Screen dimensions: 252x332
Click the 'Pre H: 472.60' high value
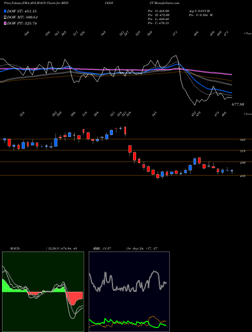pyautogui.click(x=158, y=15)
